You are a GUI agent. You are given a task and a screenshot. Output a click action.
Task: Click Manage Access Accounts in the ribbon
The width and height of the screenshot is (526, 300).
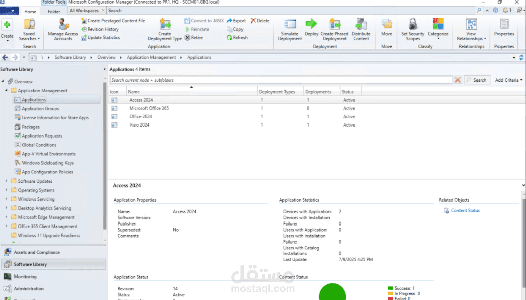click(63, 30)
